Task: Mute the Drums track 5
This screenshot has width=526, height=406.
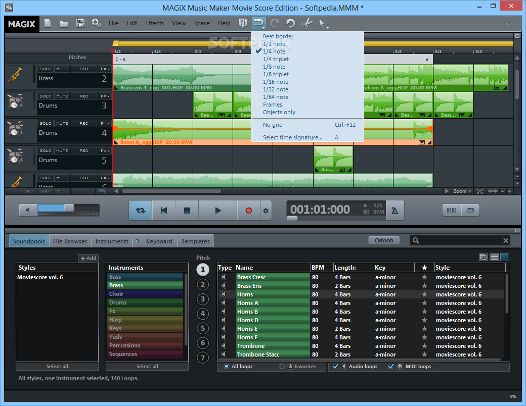Action: click(x=62, y=151)
